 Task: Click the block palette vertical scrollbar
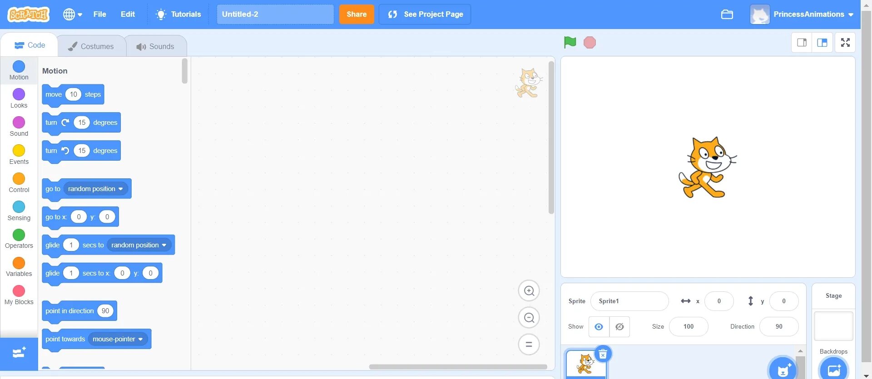point(184,71)
